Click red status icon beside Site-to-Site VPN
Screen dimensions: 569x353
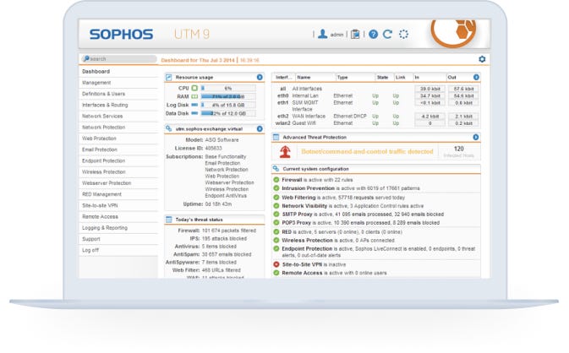click(276, 264)
